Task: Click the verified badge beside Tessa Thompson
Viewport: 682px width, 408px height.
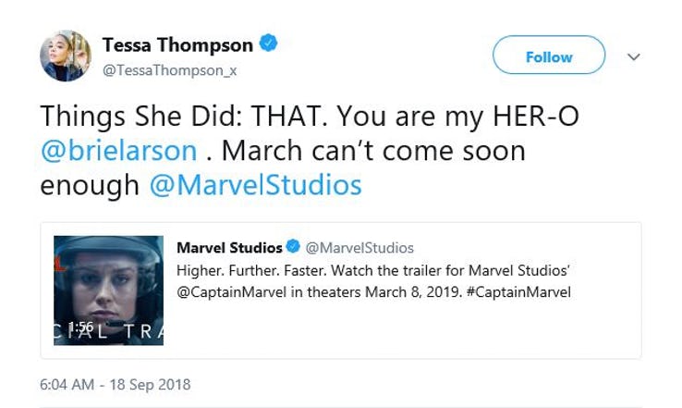Action: (269, 43)
